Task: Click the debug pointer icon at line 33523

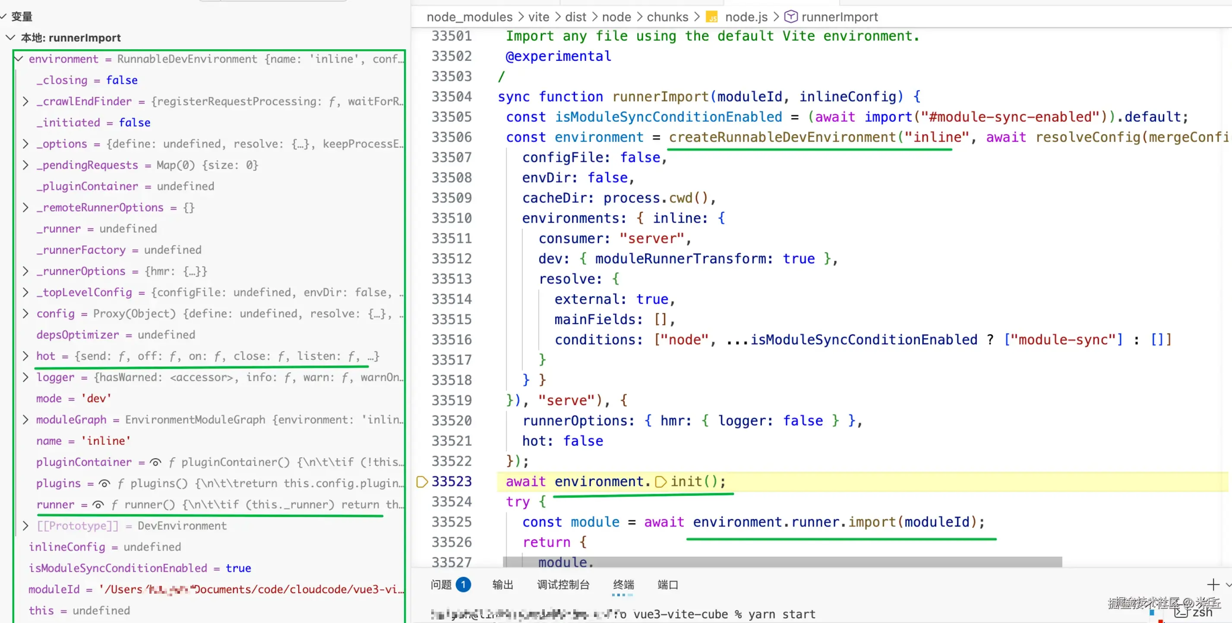Action: coord(422,481)
